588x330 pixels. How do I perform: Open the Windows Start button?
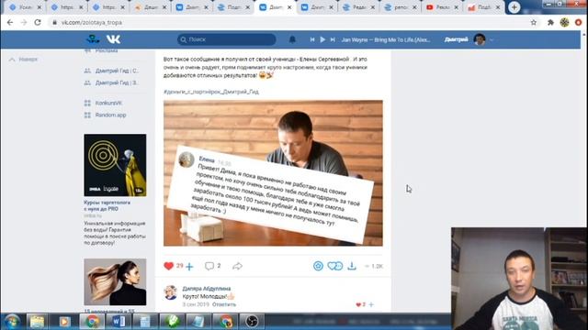(12, 322)
